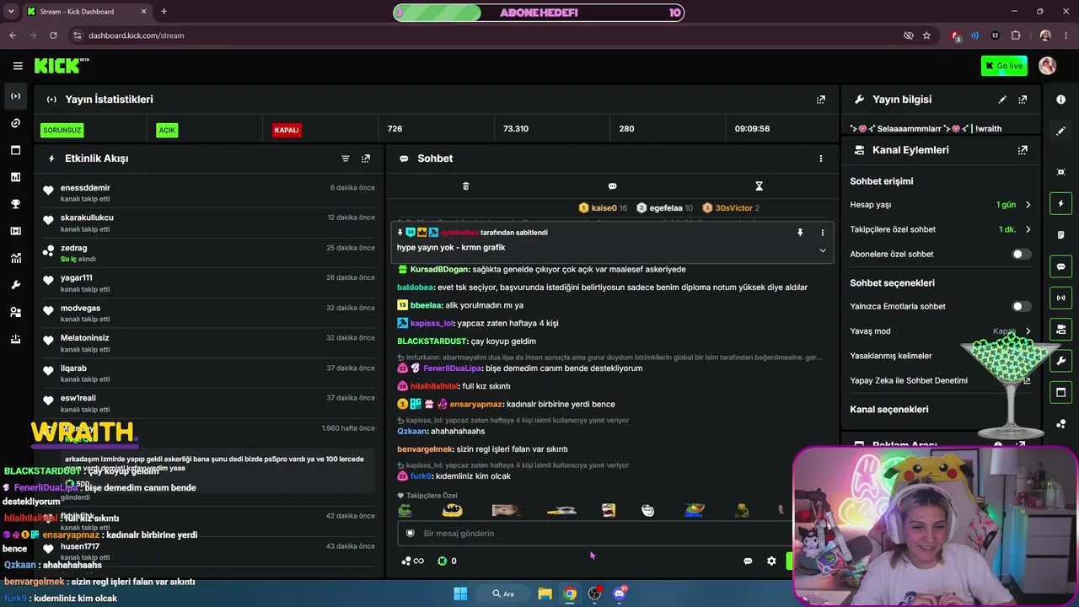Image resolution: width=1079 pixels, height=607 pixels.
Task: Click the window layout icon in right sidebar
Action: point(1060,392)
